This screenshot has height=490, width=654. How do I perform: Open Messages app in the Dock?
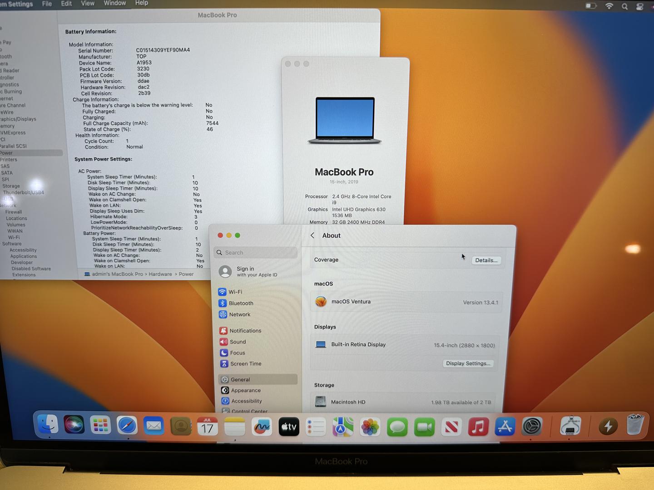(397, 427)
